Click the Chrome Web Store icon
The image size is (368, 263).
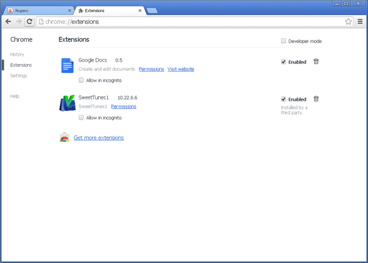click(65, 138)
